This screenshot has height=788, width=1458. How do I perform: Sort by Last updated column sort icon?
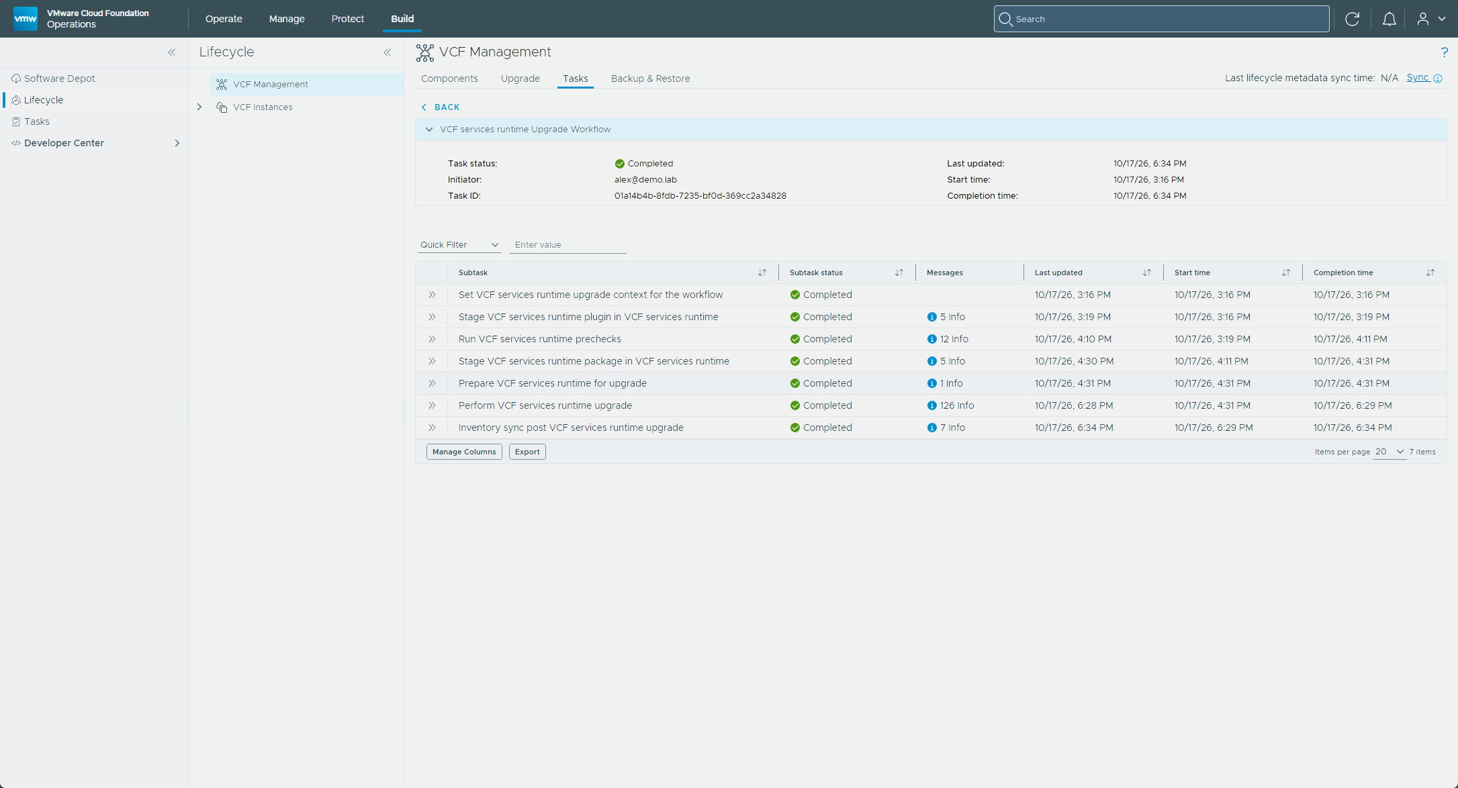[x=1147, y=273]
